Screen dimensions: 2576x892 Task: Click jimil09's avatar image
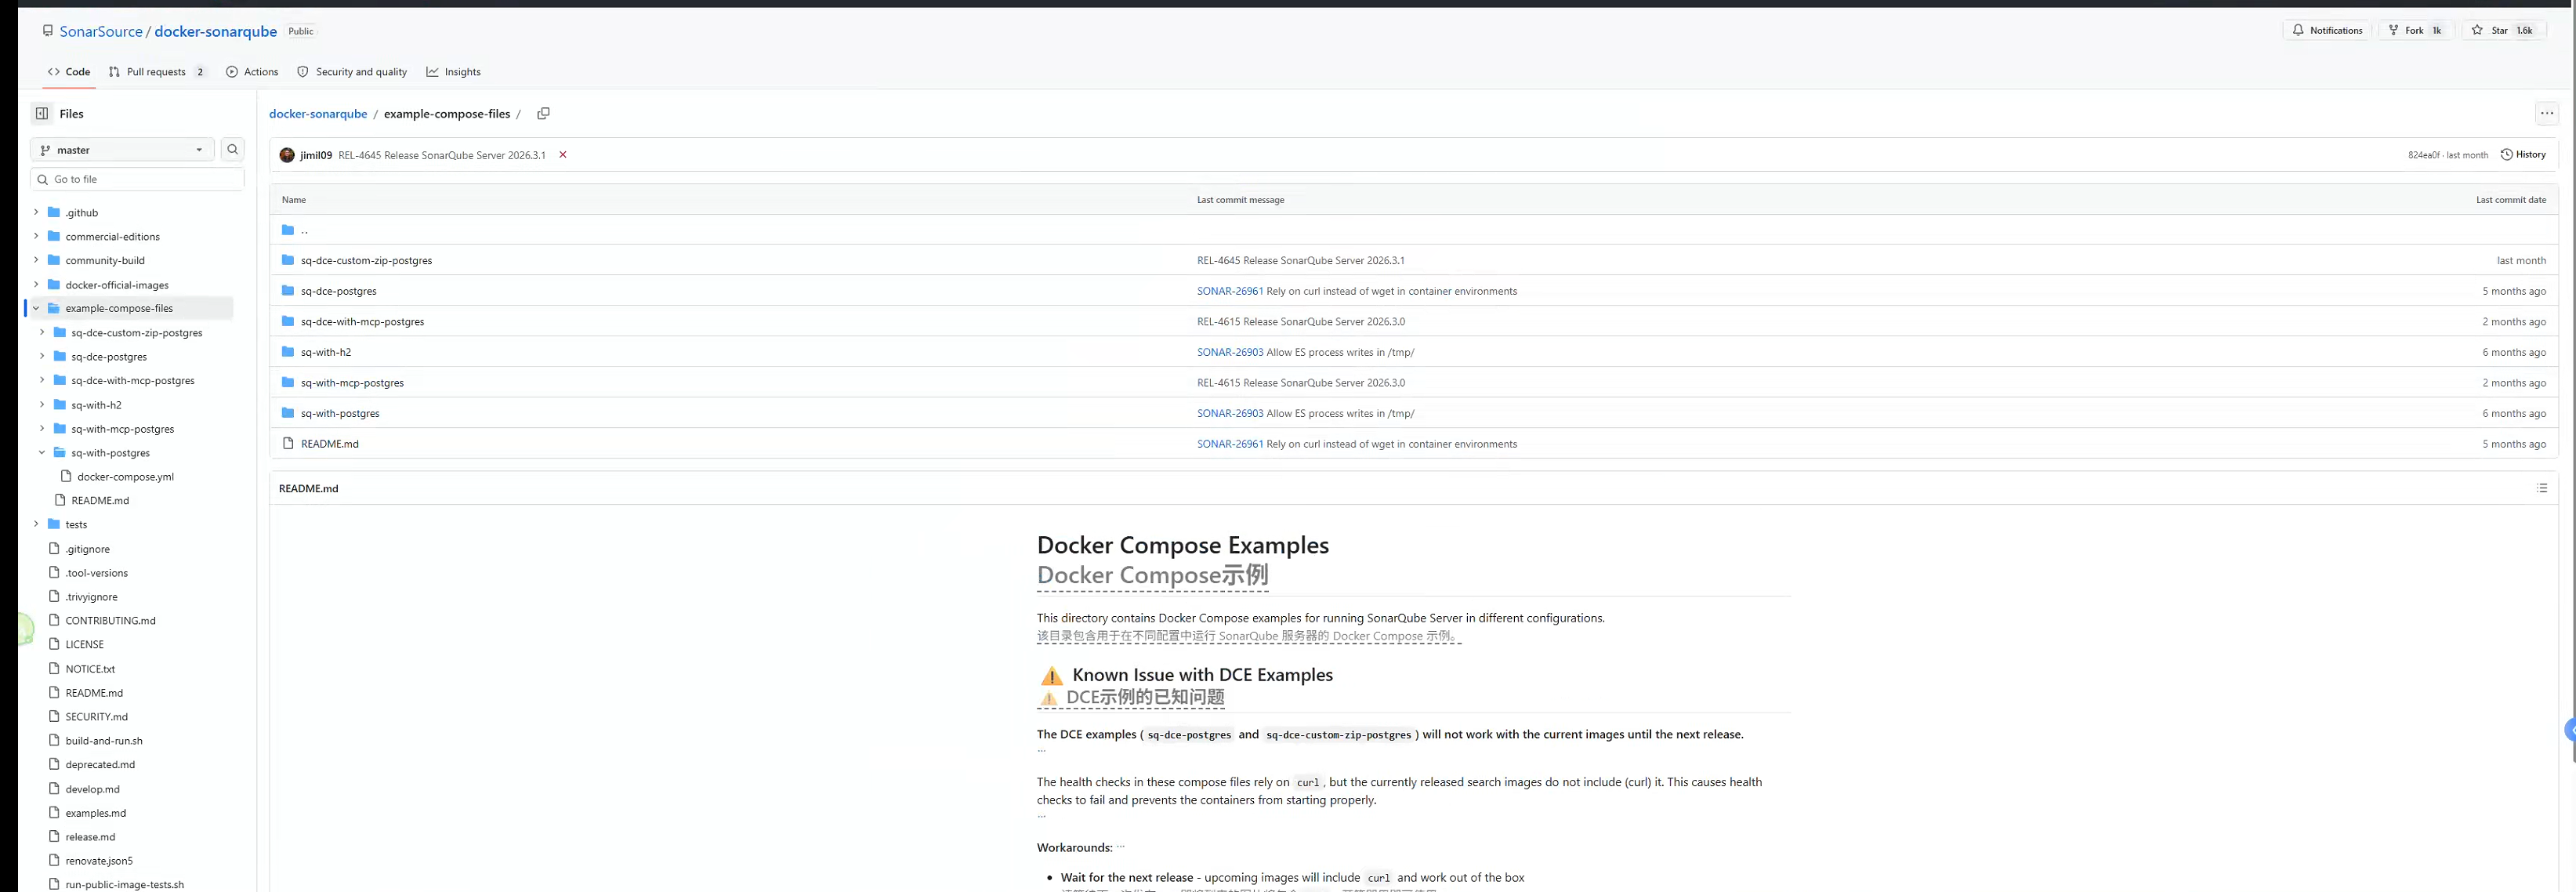pyautogui.click(x=287, y=155)
